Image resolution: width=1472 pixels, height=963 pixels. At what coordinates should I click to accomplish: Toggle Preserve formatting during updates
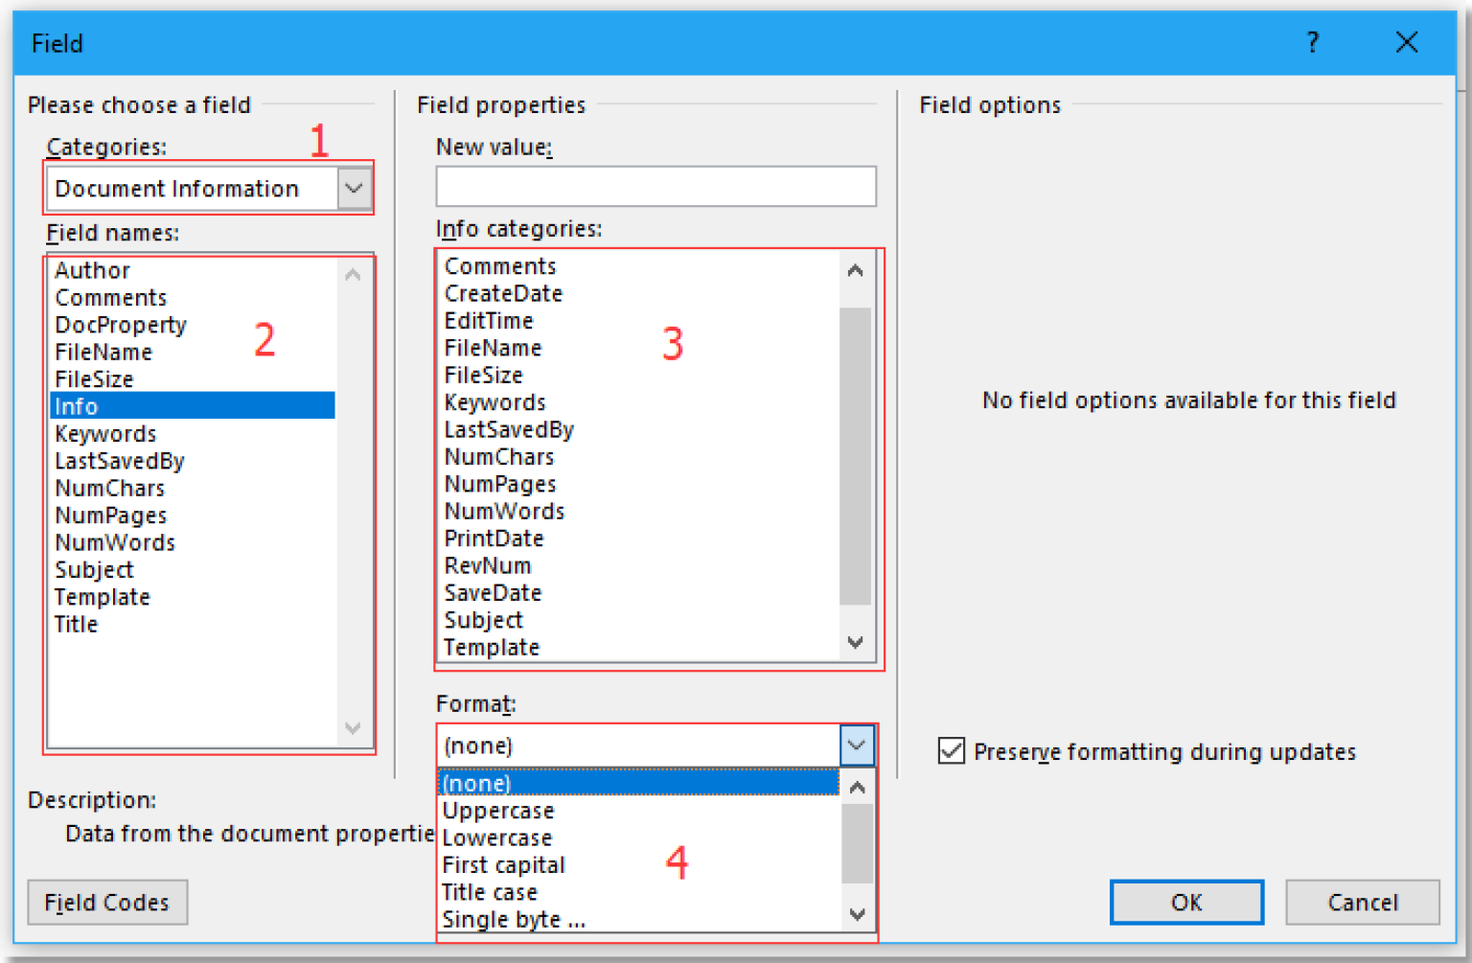950,751
